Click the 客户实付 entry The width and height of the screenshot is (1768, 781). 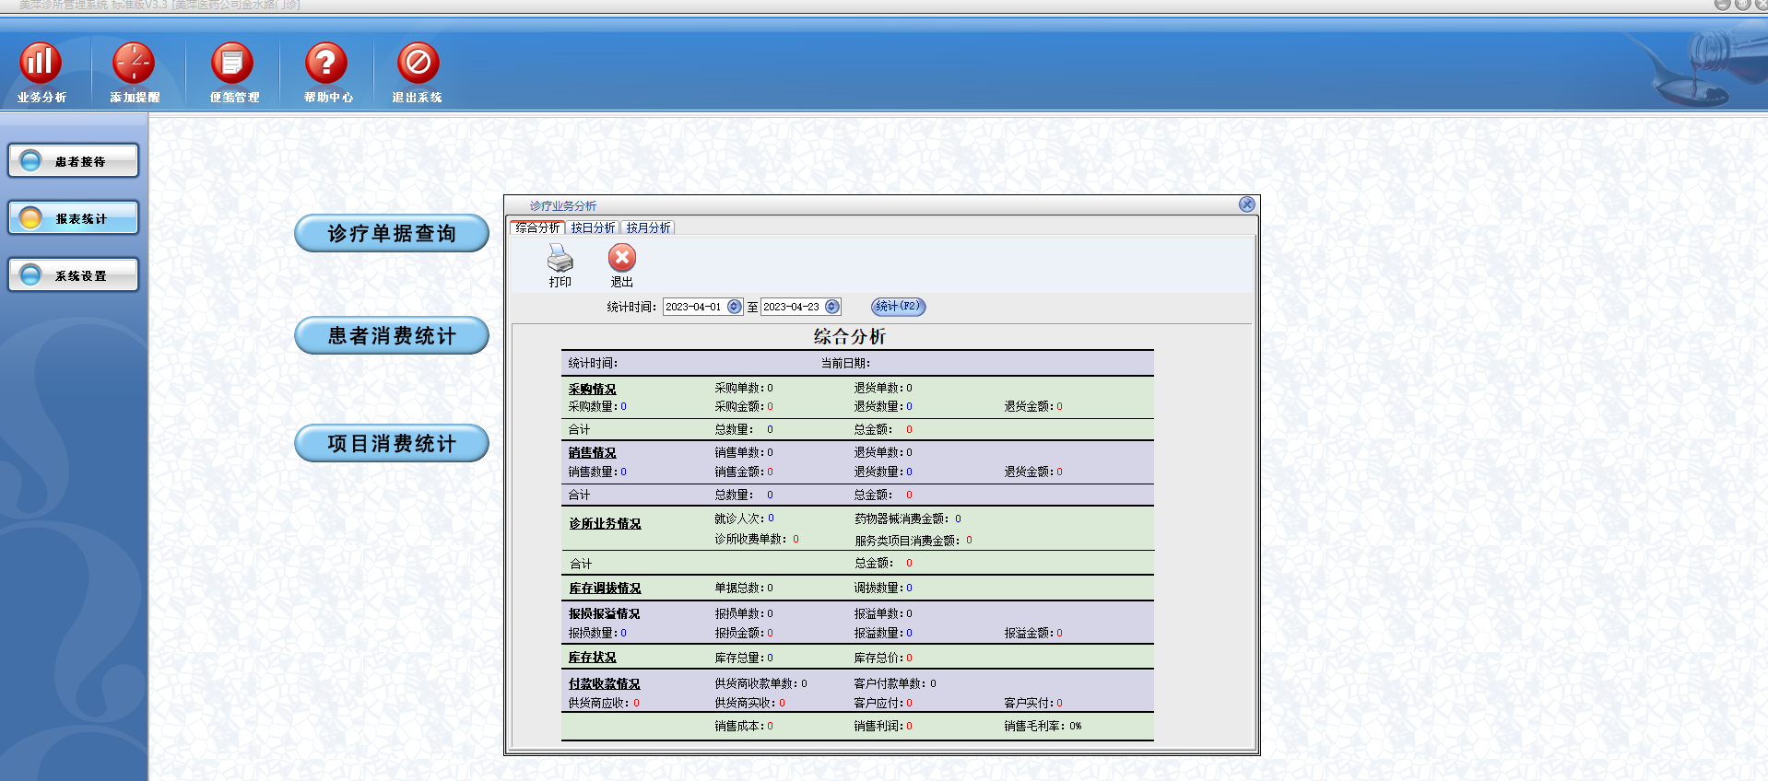click(x=1033, y=704)
